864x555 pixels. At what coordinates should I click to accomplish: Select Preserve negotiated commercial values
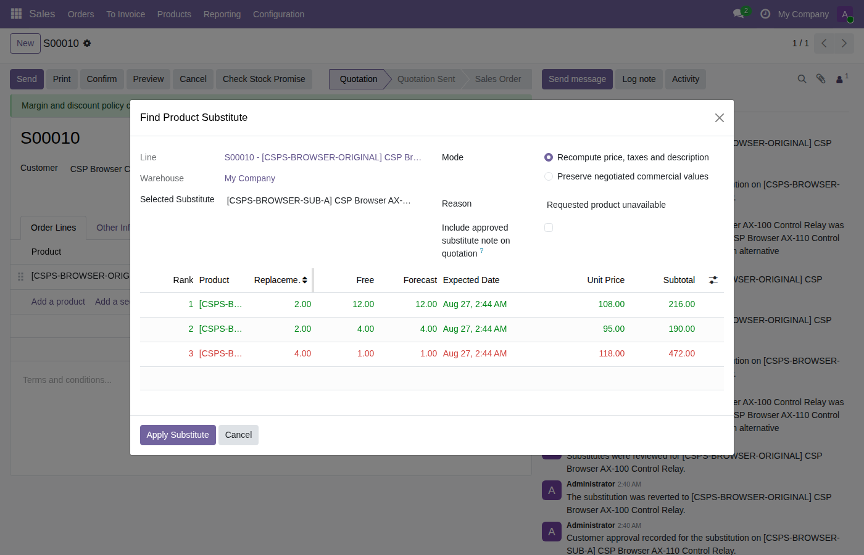(549, 176)
